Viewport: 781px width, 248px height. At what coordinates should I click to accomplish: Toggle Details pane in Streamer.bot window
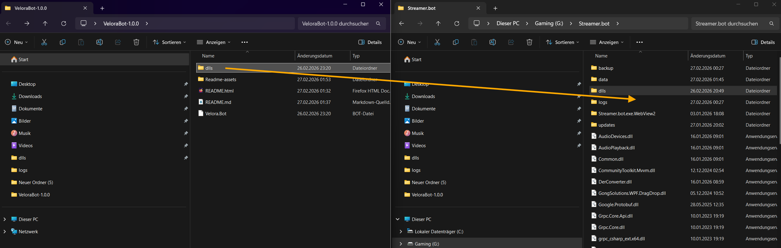coord(763,42)
